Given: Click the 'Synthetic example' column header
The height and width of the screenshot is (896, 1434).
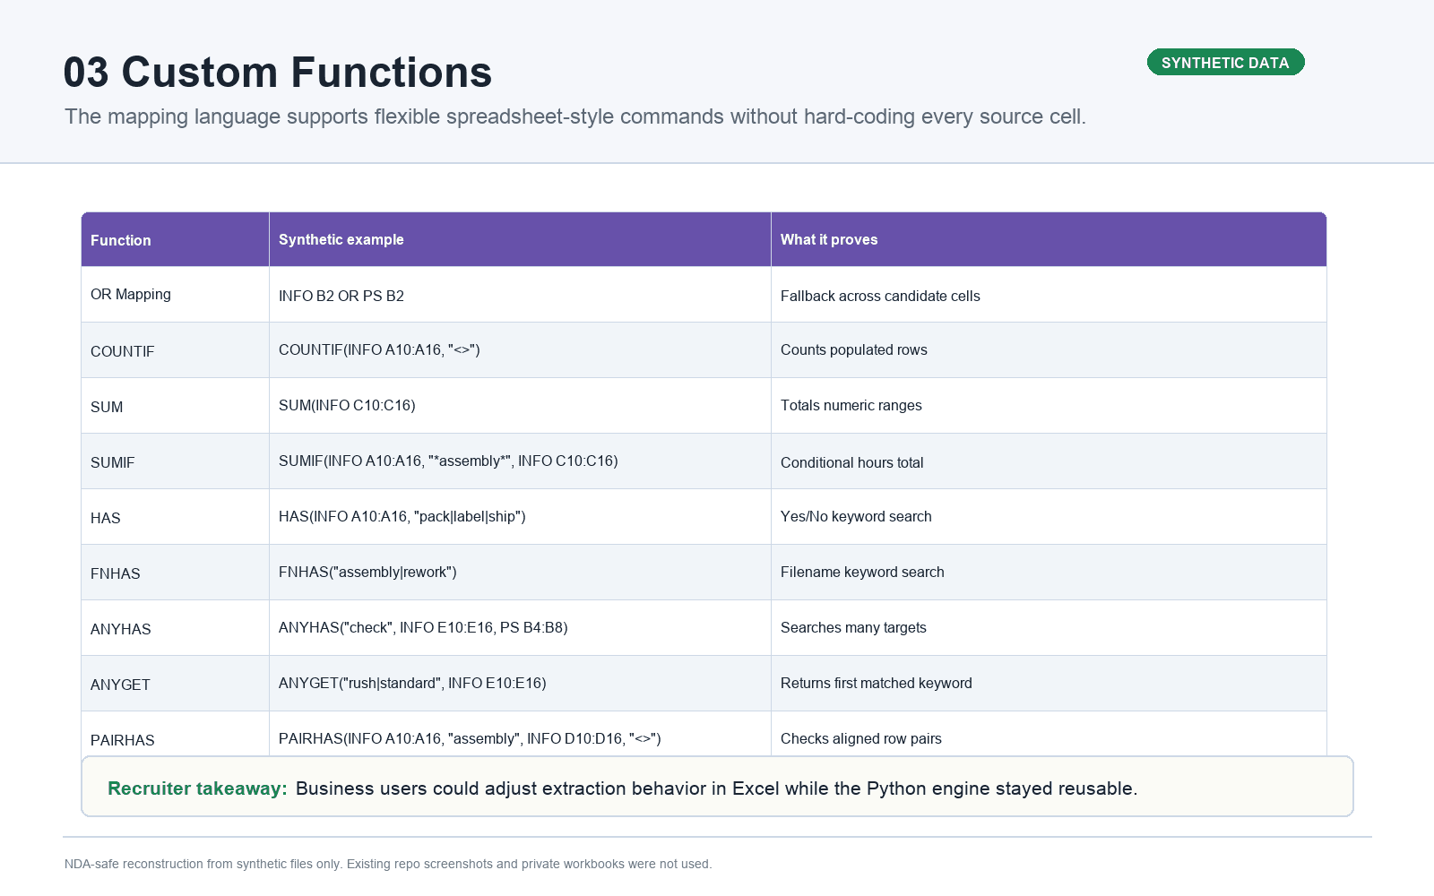Looking at the screenshot, I should (520, 239).
